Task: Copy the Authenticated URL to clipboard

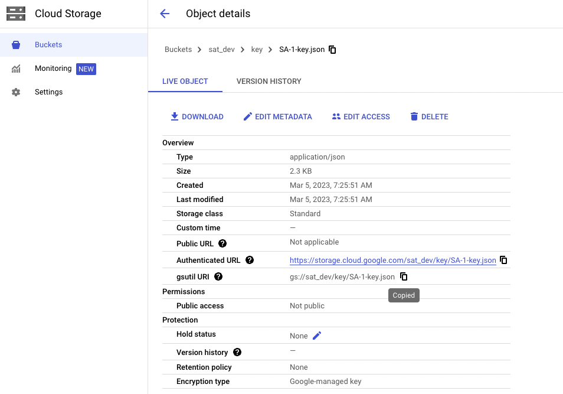Action: 503,260
